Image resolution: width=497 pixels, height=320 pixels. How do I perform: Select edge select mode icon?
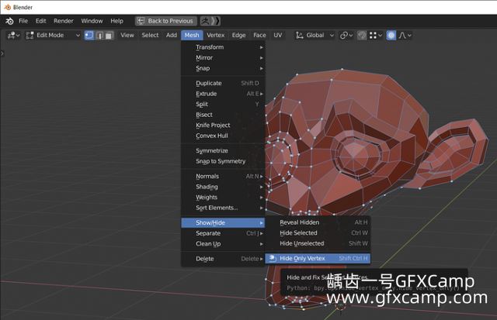[99, 36]
